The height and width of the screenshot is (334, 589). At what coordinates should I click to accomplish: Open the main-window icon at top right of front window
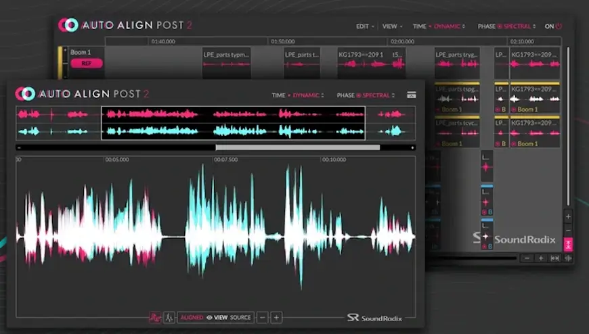coord(412,95)
